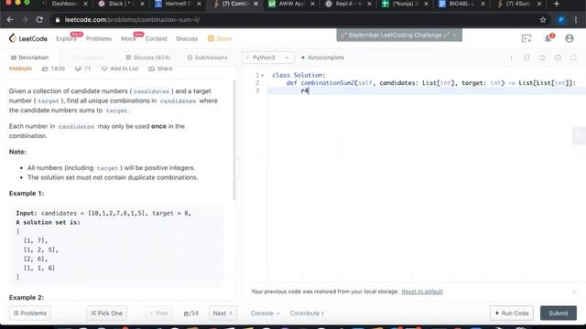Open the Problems list button at bottom

click(x=30, y=313)
